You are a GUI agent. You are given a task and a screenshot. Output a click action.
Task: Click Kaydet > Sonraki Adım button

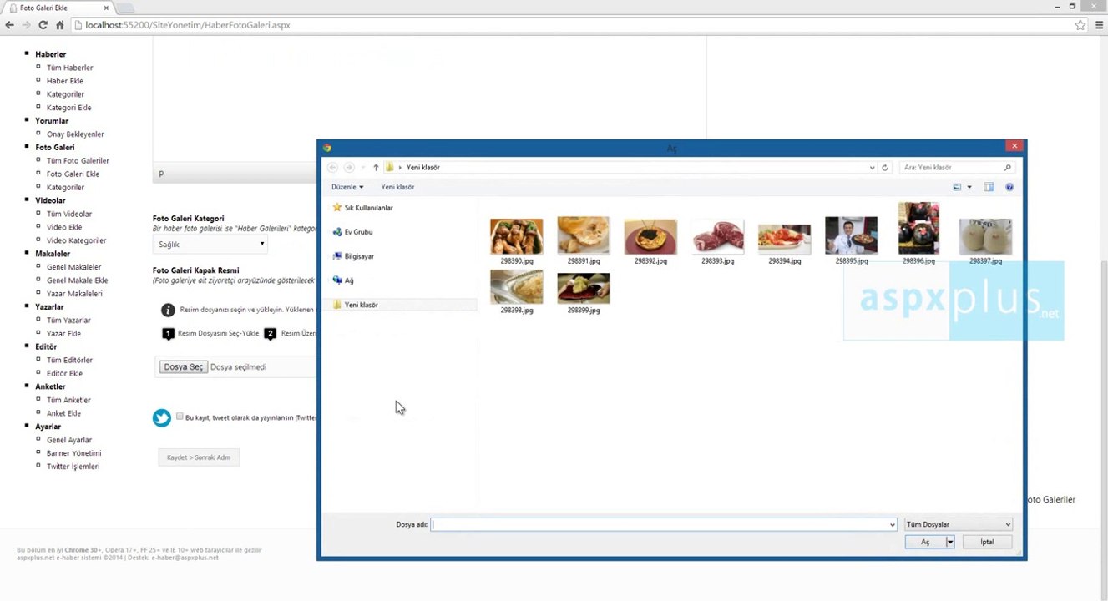click(199, 457)
